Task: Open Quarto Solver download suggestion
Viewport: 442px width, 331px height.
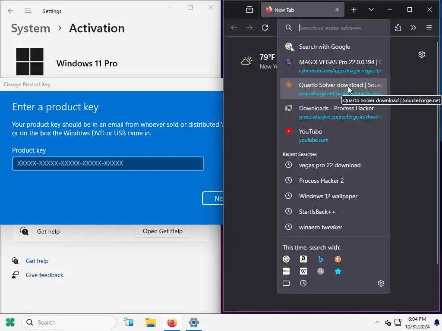Action: coord(334,89)
